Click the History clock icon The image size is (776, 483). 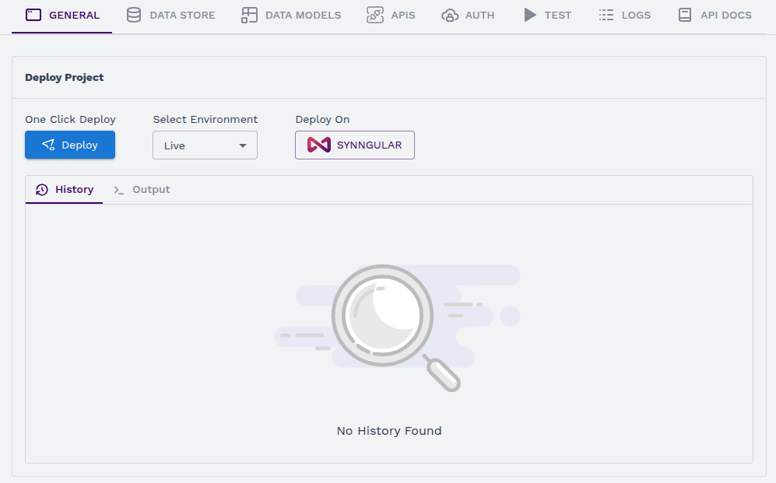[x=42, y=190]
